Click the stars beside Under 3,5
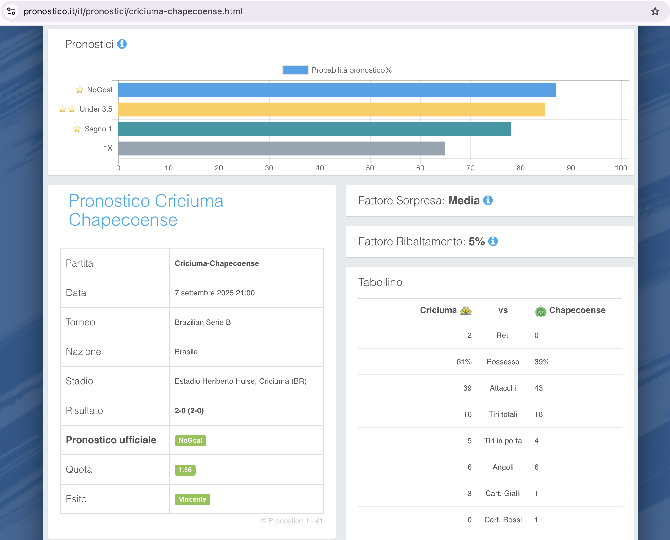Viewport: 670px width, 540px height. pos(67,109)
